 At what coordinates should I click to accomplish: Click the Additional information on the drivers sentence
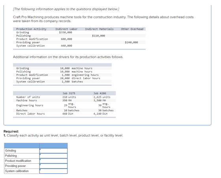(x=68, y=57)
